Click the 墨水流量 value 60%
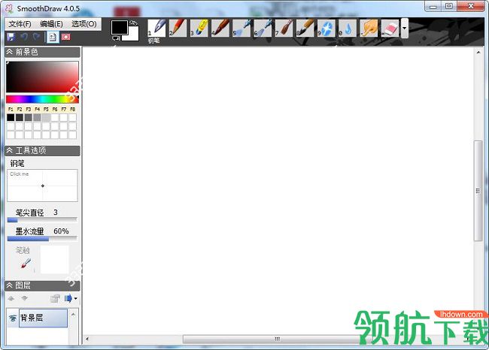Screen dimensions: 489x350 [61, 231]
